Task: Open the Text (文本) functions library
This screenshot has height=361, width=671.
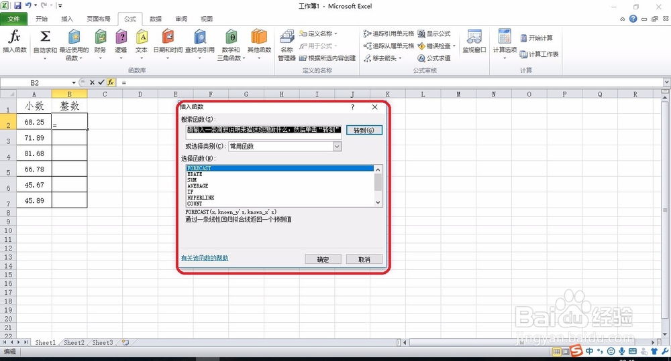Action: click(142, 45)
